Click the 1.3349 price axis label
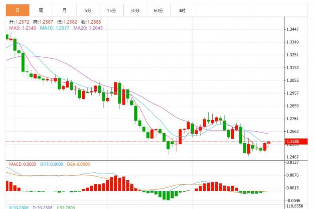The image size is (315, 209). (293, 42)
